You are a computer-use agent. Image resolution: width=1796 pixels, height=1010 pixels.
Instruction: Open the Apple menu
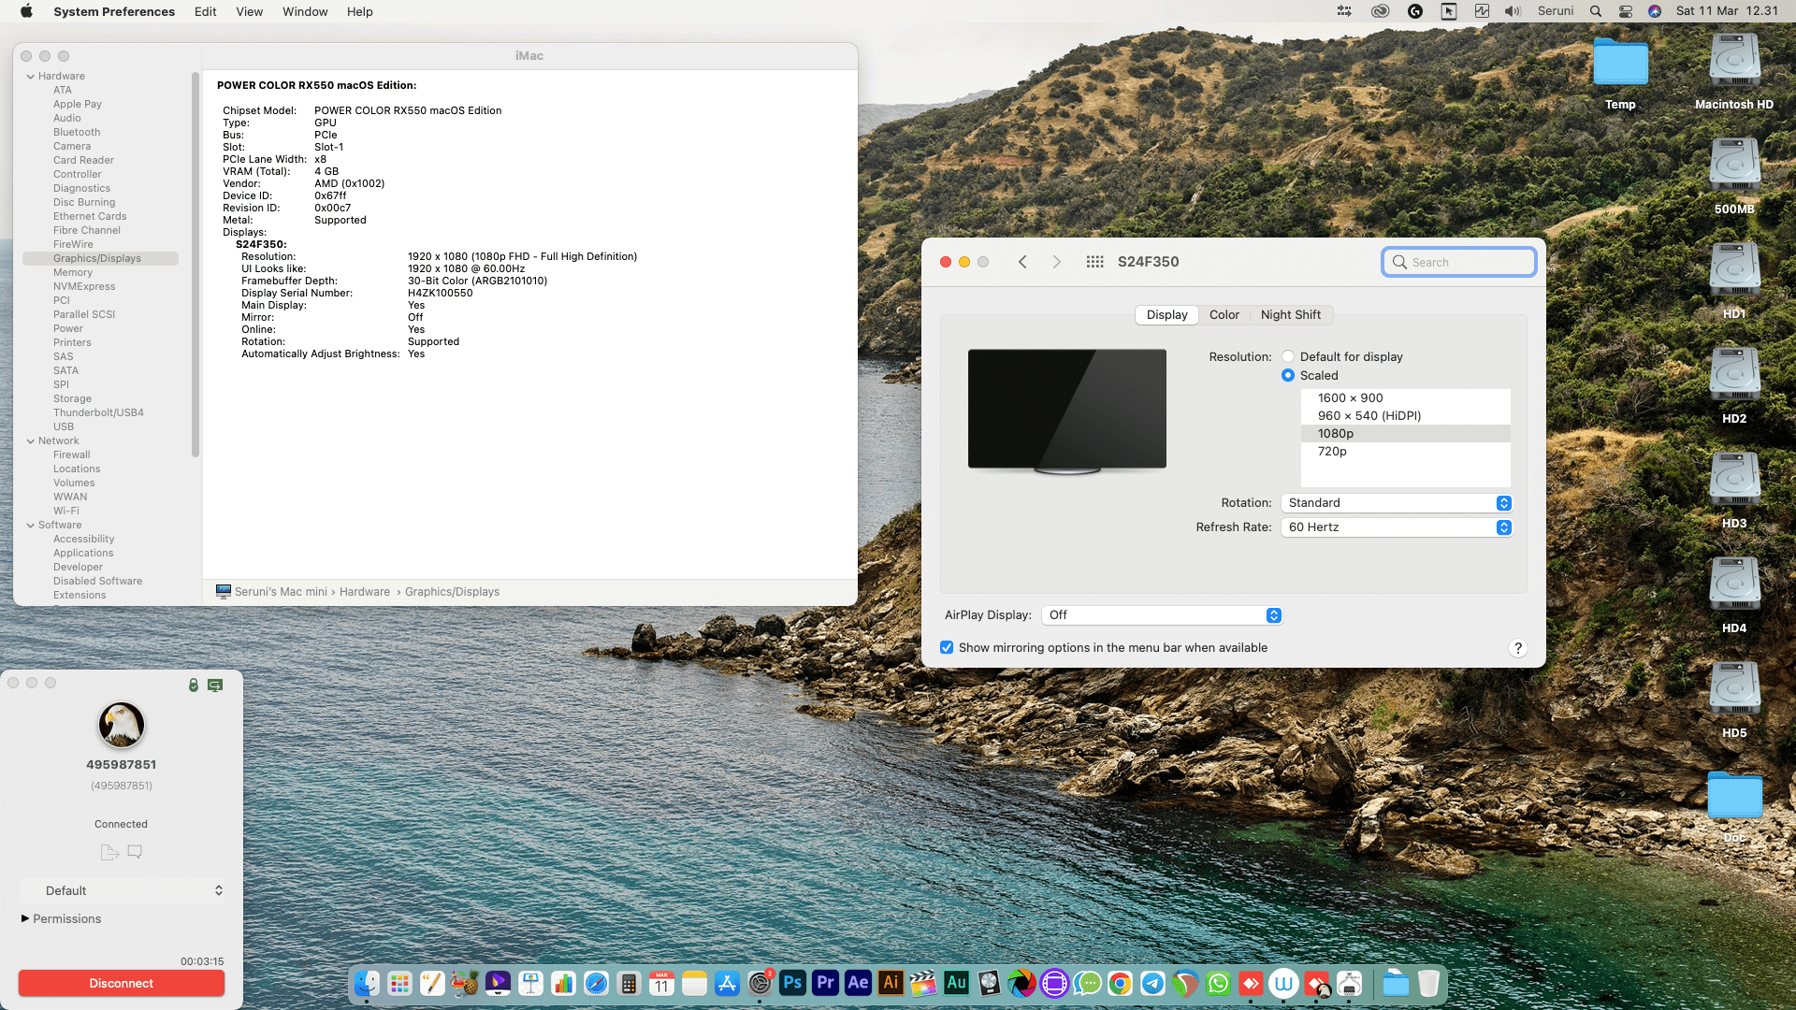click(x=26, y=11)
